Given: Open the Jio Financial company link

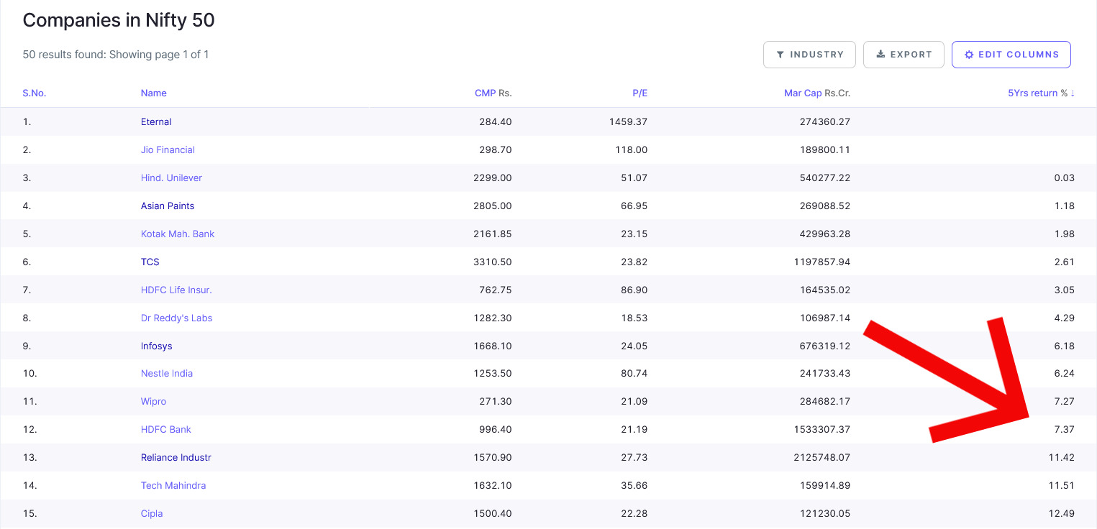Looking at the screenshot, I should click(x=168, y=150).
